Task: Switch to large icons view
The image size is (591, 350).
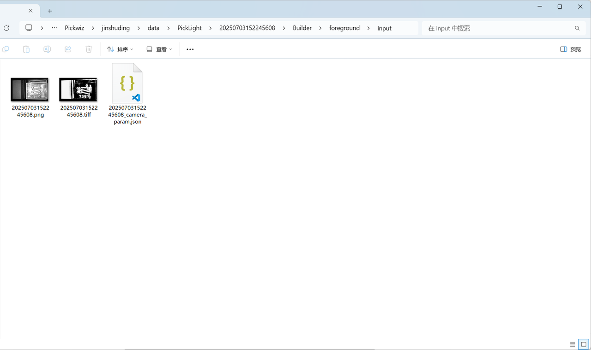Action: point(584,344)
